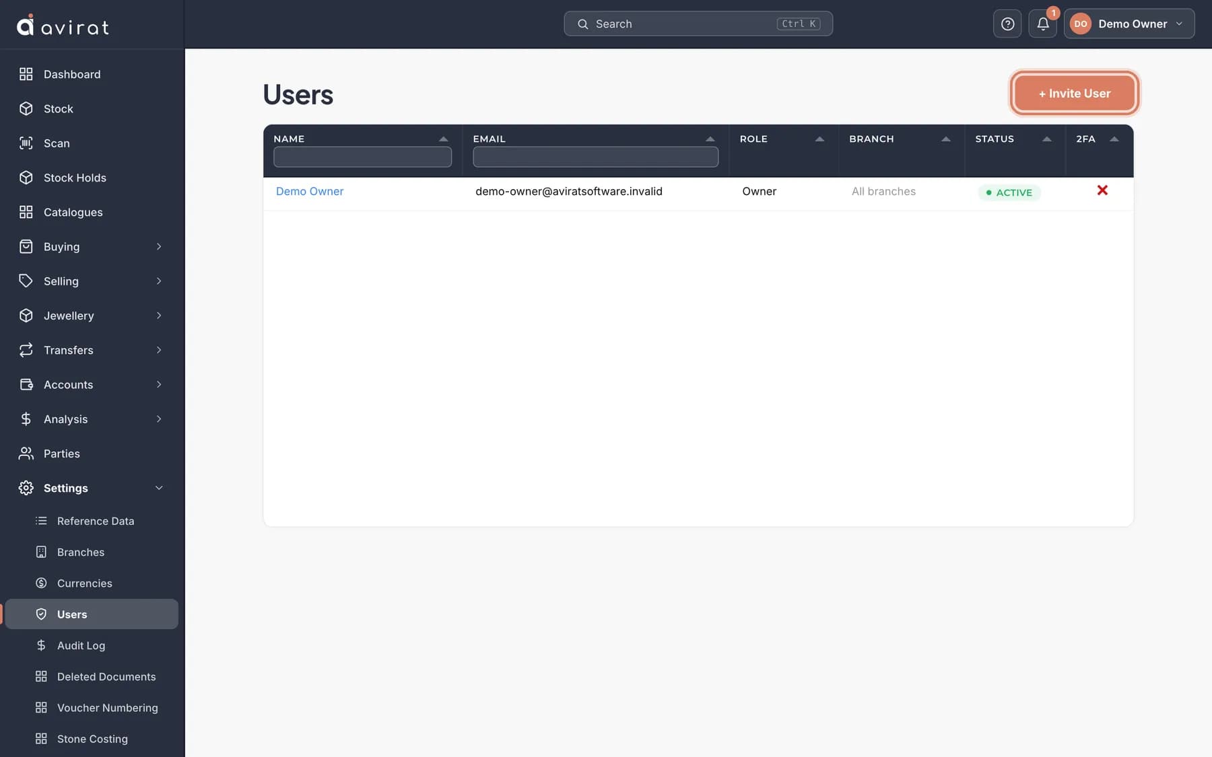Viewport: 1212px width, 757px height.
Task: Expand the Accounts menu chevron
Action: click(x=159, y=384)
